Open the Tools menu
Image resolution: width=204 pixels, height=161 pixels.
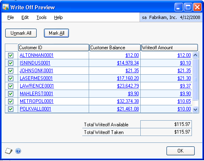tap(42, 17)
